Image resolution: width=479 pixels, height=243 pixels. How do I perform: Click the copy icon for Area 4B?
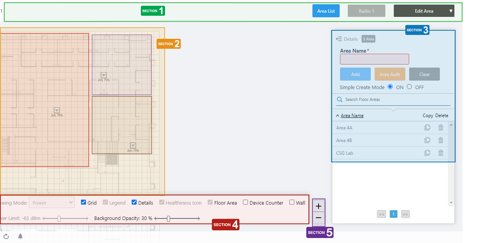pyautogui.click(x=427, y=141)
